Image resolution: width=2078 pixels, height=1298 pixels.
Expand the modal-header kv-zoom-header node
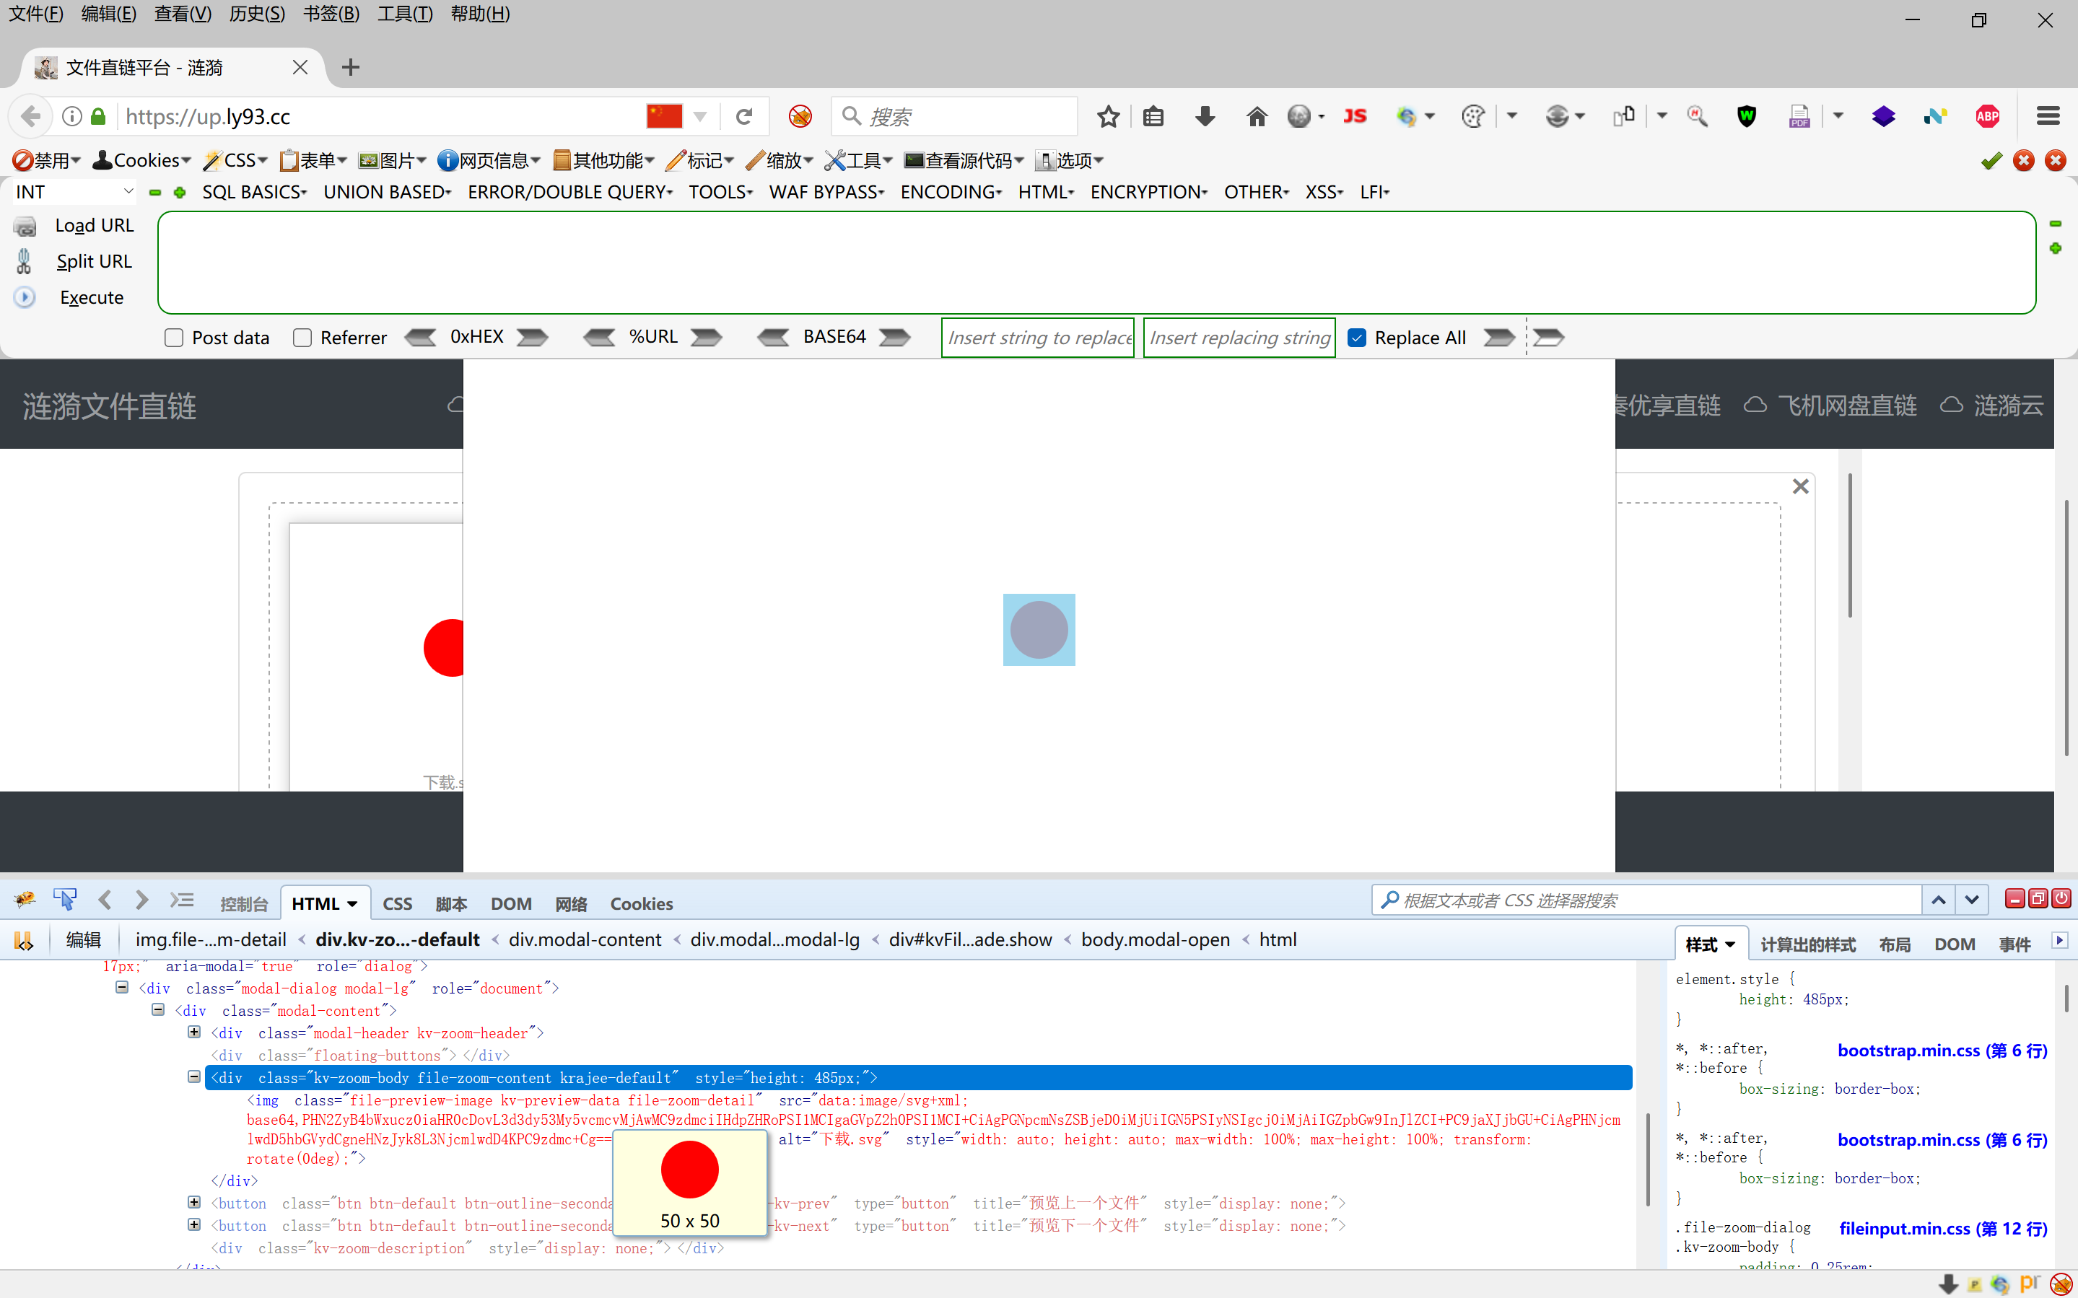(194, 1032)
